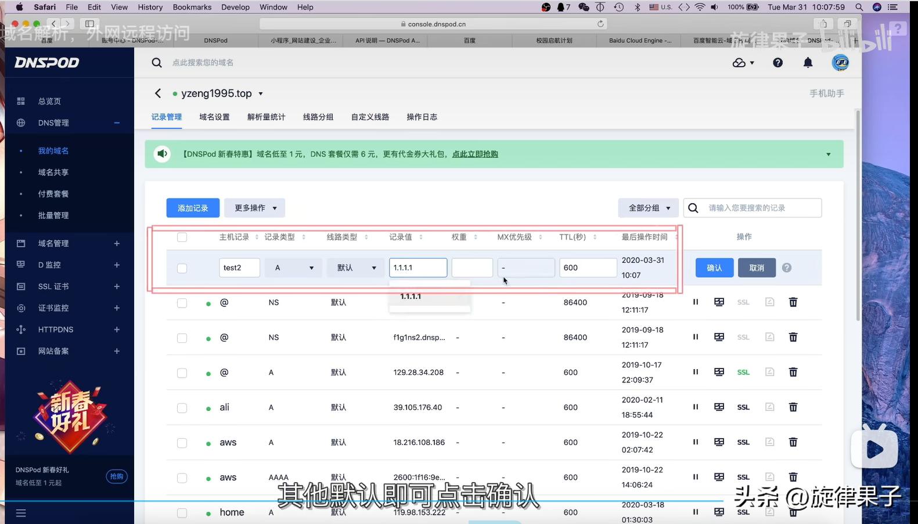Image resolution: width=918 pixels, height=524 pixels.
Task: Delete the ali record
Action: click(793, 407)
